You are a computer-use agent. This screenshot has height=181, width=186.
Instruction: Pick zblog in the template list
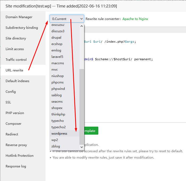tap(56, 146)
